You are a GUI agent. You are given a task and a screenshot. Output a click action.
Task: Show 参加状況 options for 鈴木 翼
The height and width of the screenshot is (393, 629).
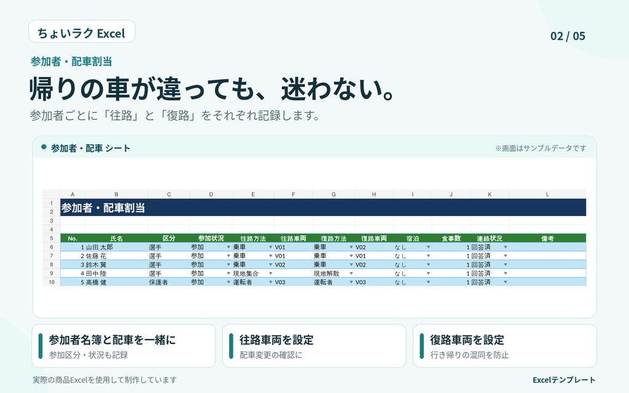pyautogui.click(x=229, y=265)
